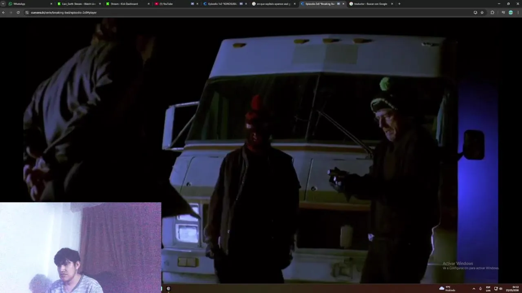Close the Google search saul tab
This screenshot has height=293, width=522.
click(x=294, y=4)
